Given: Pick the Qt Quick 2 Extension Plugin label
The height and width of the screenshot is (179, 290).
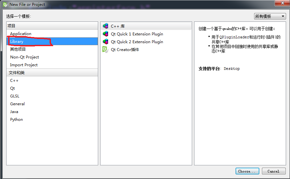Looking at the screenshot, I should [137, 42].
